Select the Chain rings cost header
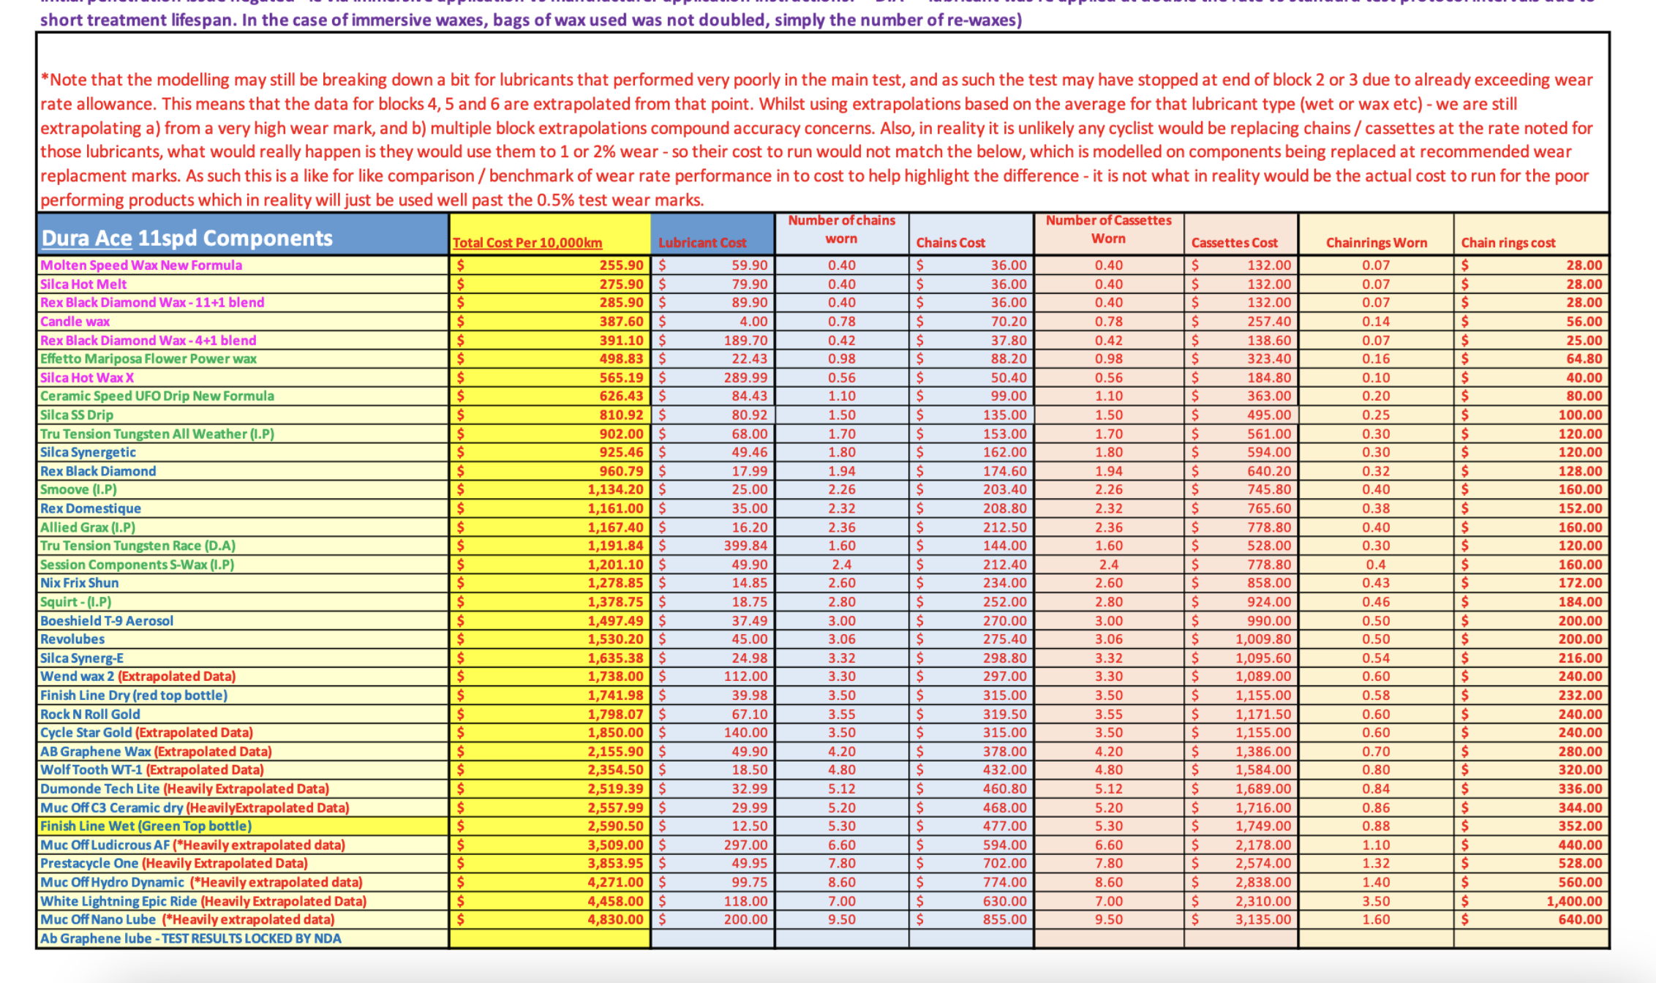The image size is (1656, 983). click(1508, 243)
